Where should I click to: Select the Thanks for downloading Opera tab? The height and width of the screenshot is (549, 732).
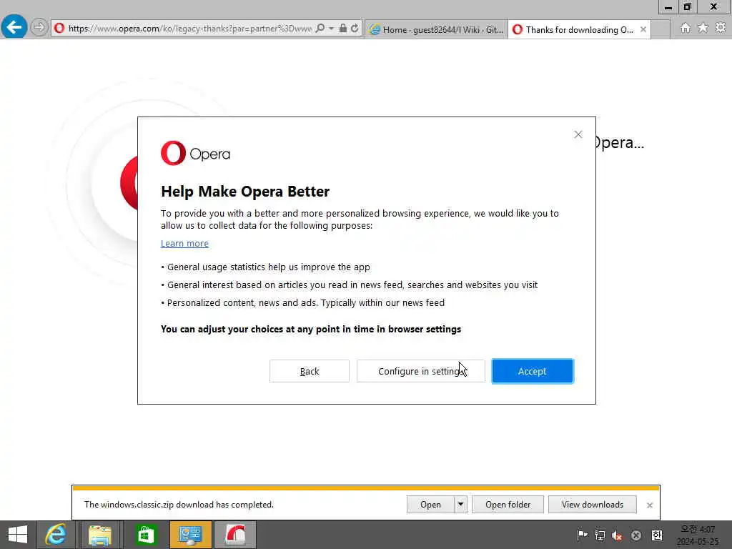(x=574, y=29)
